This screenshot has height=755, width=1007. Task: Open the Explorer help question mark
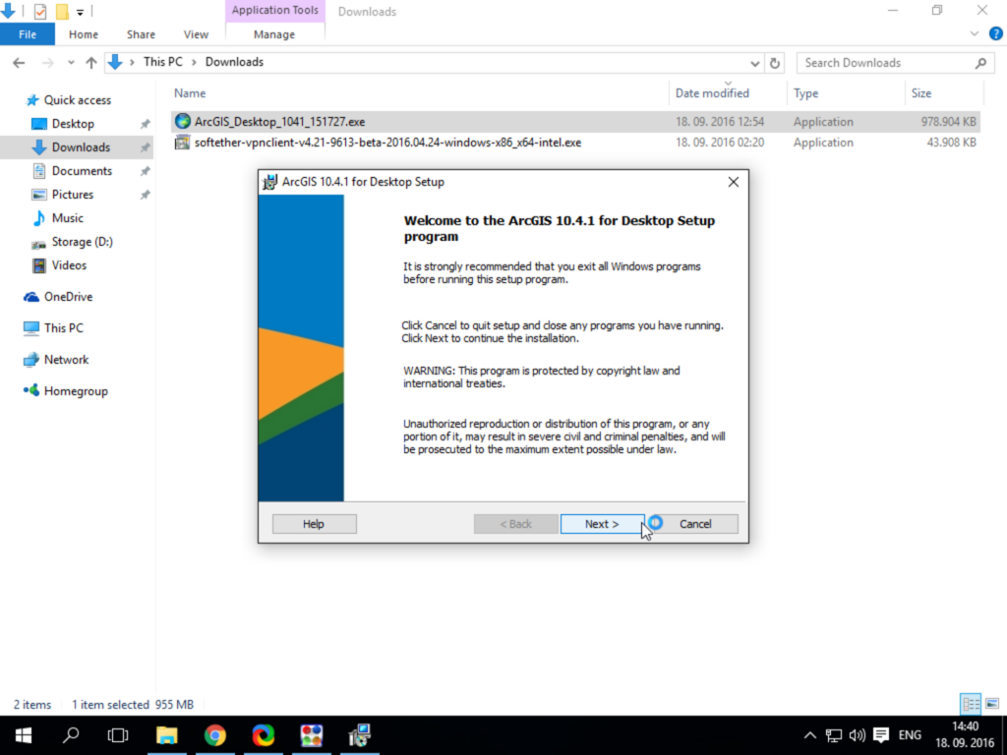pos(995,34)
